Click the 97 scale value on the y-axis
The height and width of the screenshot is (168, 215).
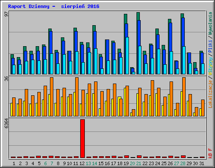6,14
